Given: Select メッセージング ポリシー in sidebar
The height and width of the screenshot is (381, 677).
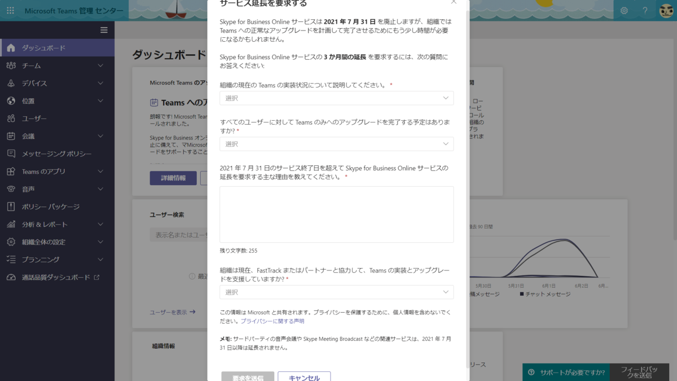Looking at the screenshot, I should [x=56, y=154].
